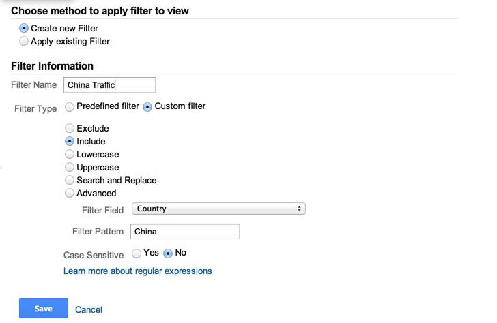497x323 pixels.
Task: Open the Filter Field Country dropdown
Action: (218, 209)
